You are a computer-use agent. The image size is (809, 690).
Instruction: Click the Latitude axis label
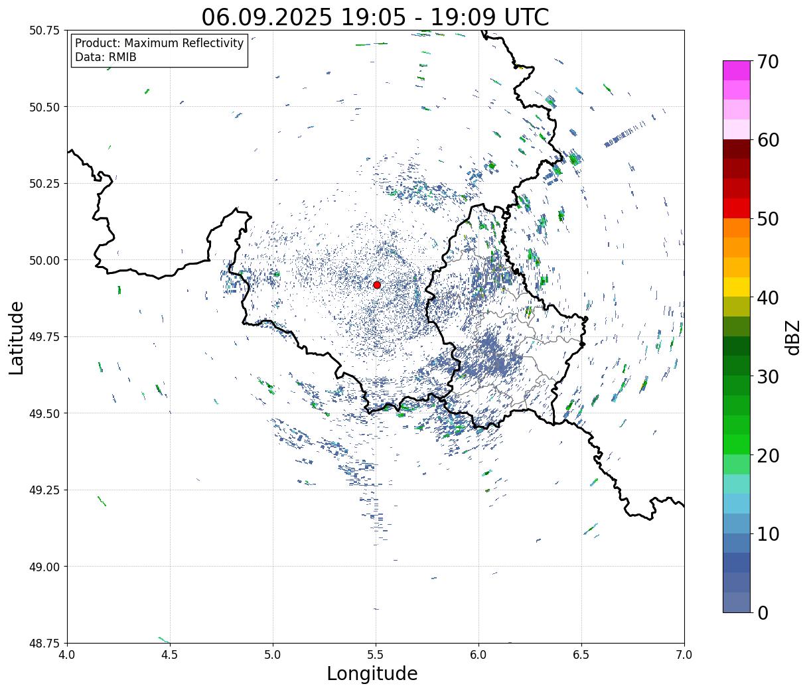pyautogui.click(x=17, y=338)
